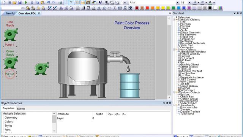Pick the yellow color swatch
The height and width of the screenshot is (137, 243).
tap(163, 8)
